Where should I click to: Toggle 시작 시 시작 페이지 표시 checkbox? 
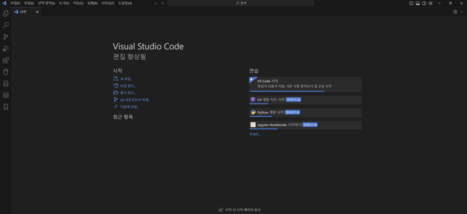[x=221, y=210]
